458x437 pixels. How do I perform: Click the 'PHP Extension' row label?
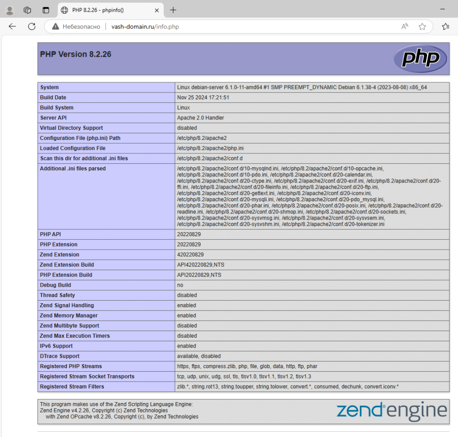point(59,245)
